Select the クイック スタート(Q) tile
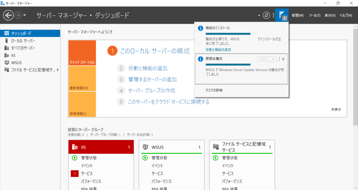The image size is (358, 190). point(82,53)
